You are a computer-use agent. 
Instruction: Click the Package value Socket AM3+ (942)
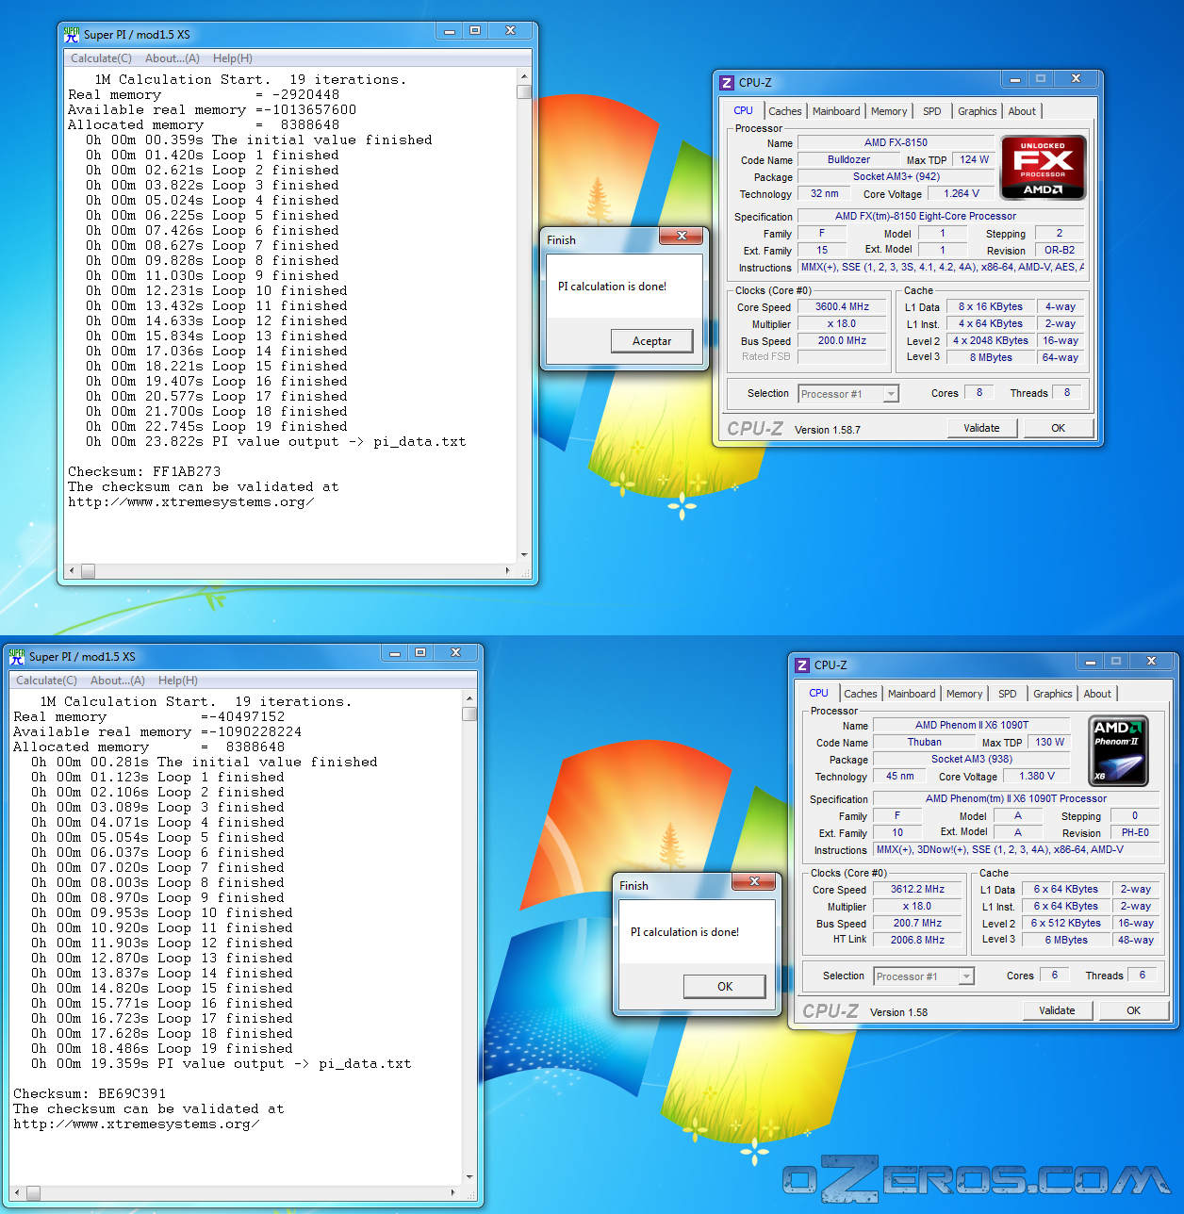click(896, 177)
